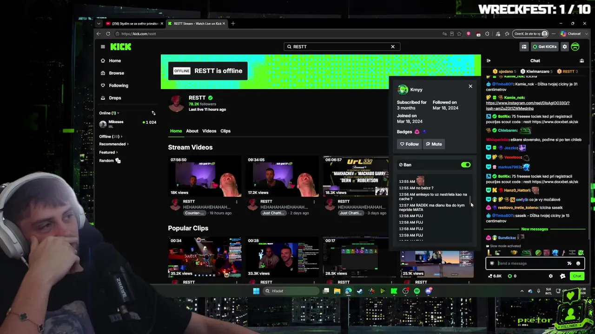Click the kick.com address bar
Image resolution: width=595 pixels, height=334 pixels.
coord(279,34)
